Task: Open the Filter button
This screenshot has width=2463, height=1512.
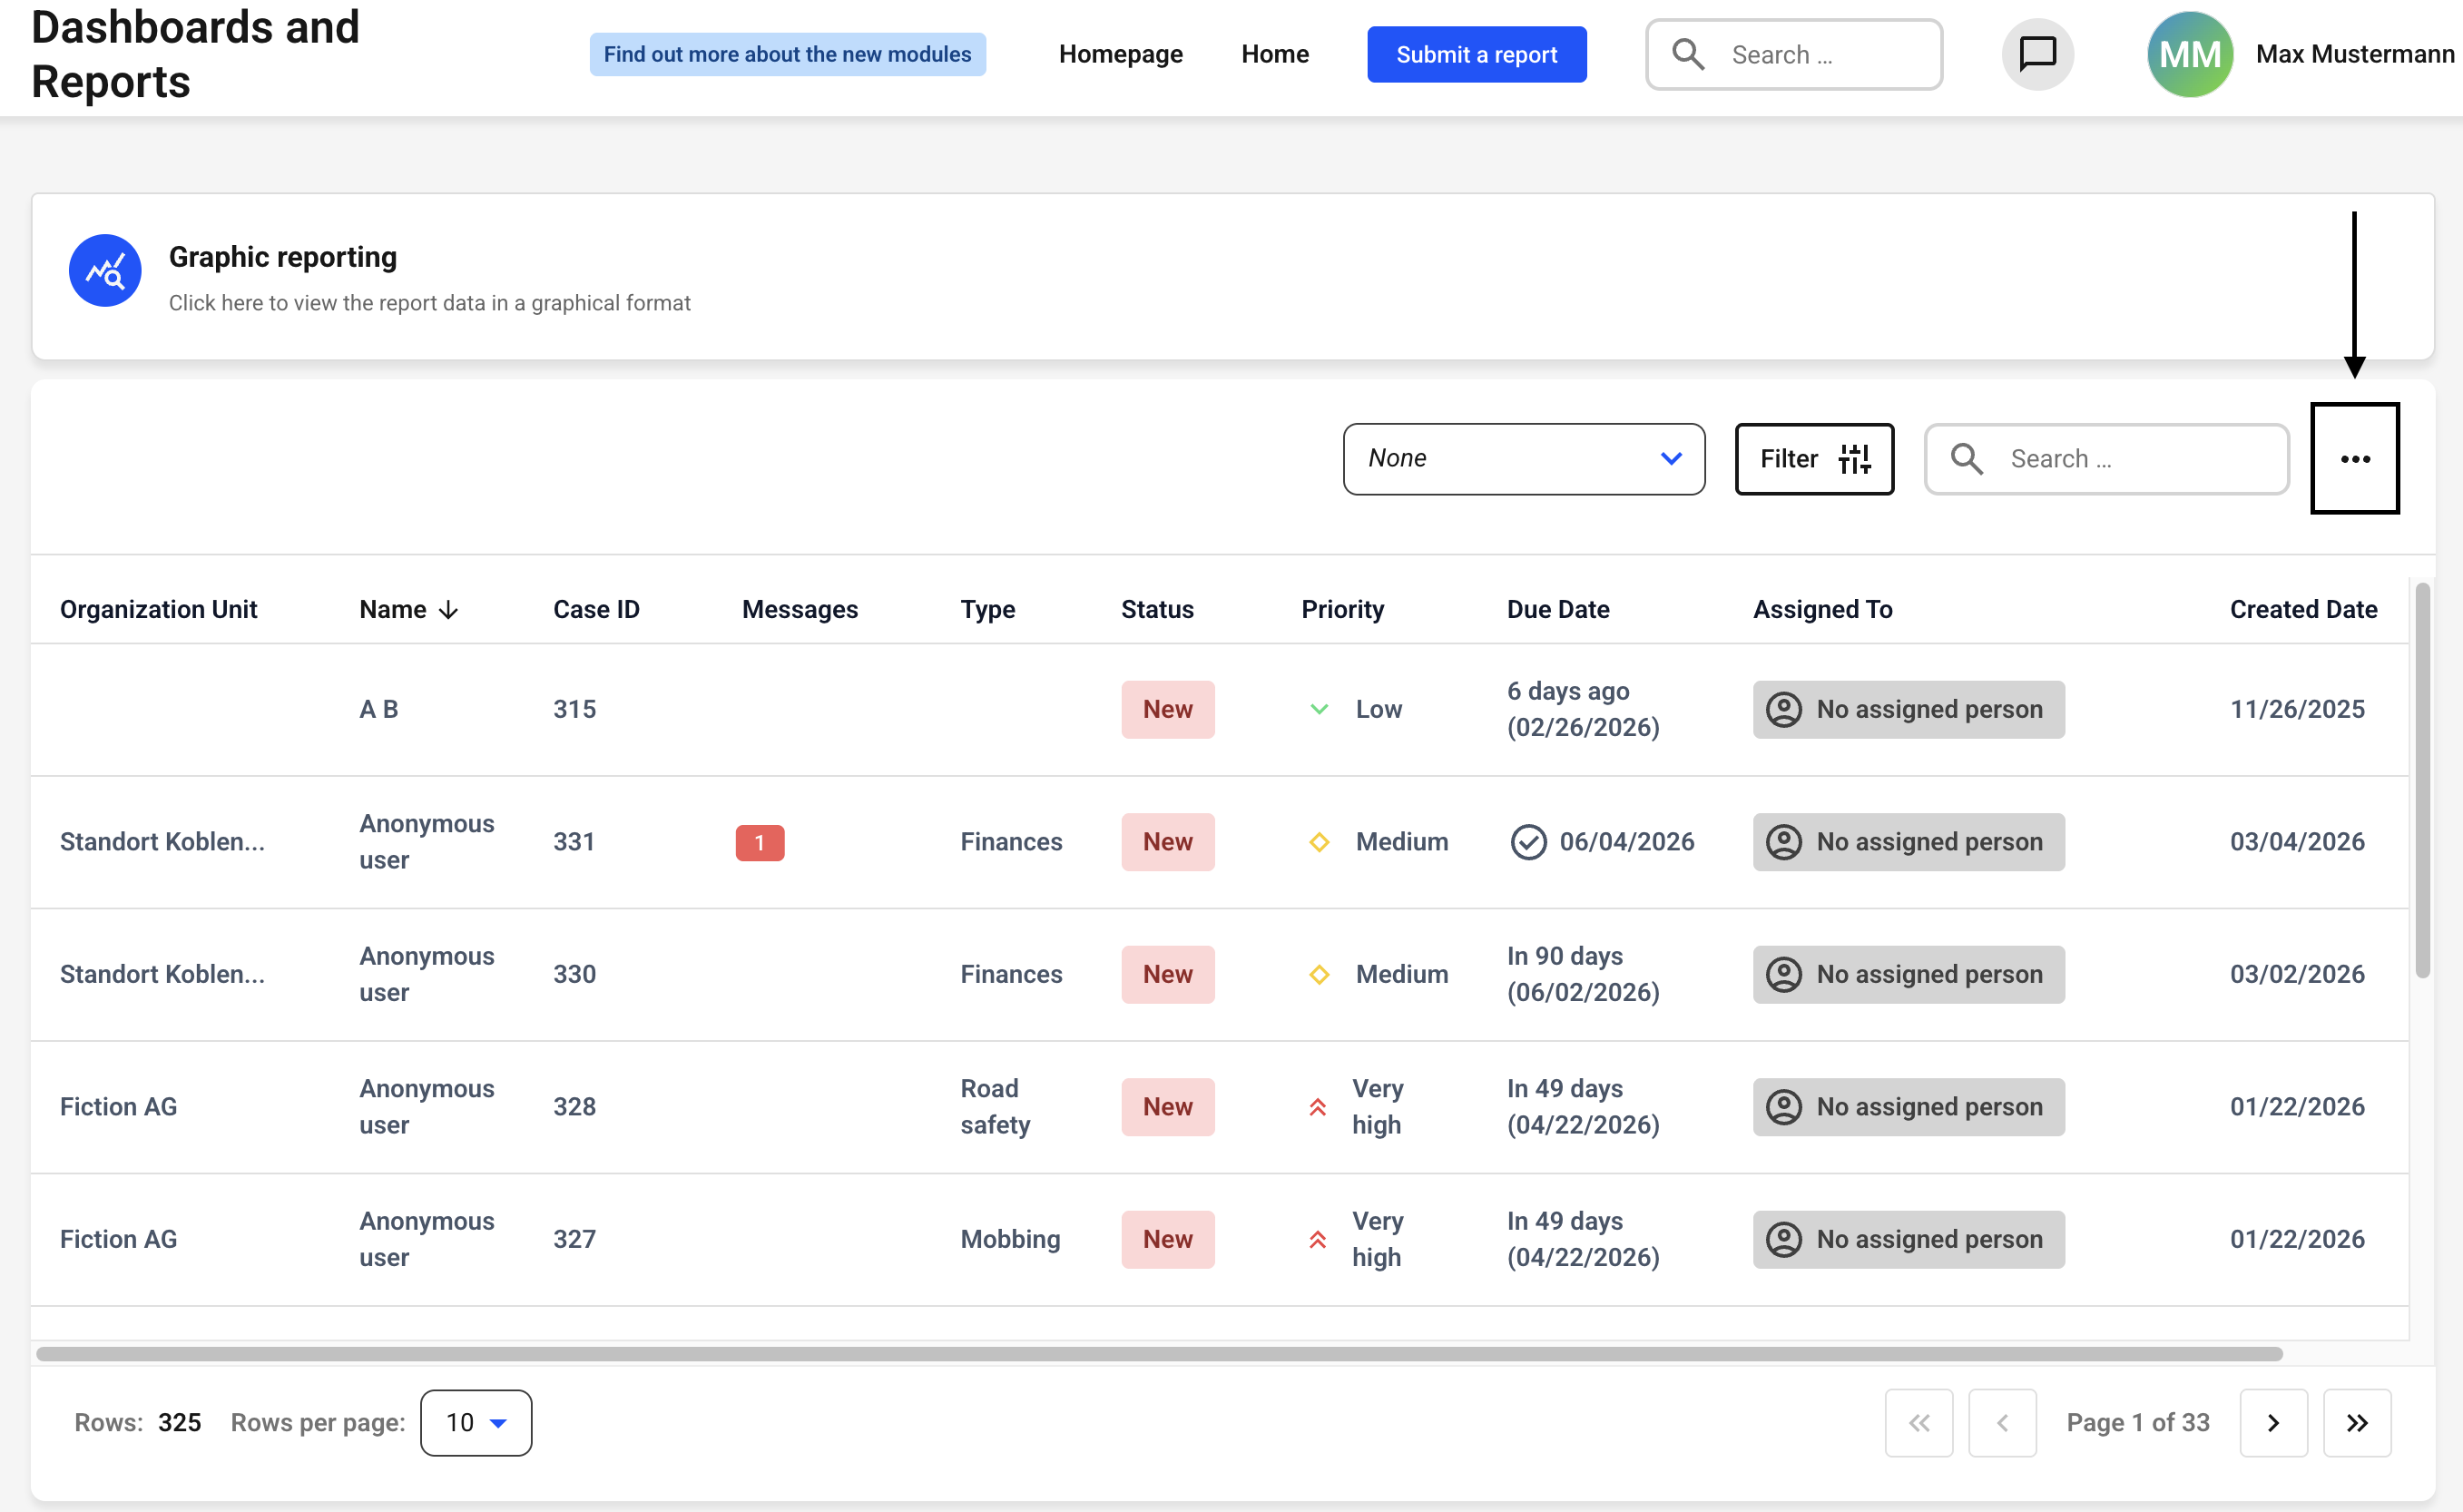Action: [x=1813, y=459]
